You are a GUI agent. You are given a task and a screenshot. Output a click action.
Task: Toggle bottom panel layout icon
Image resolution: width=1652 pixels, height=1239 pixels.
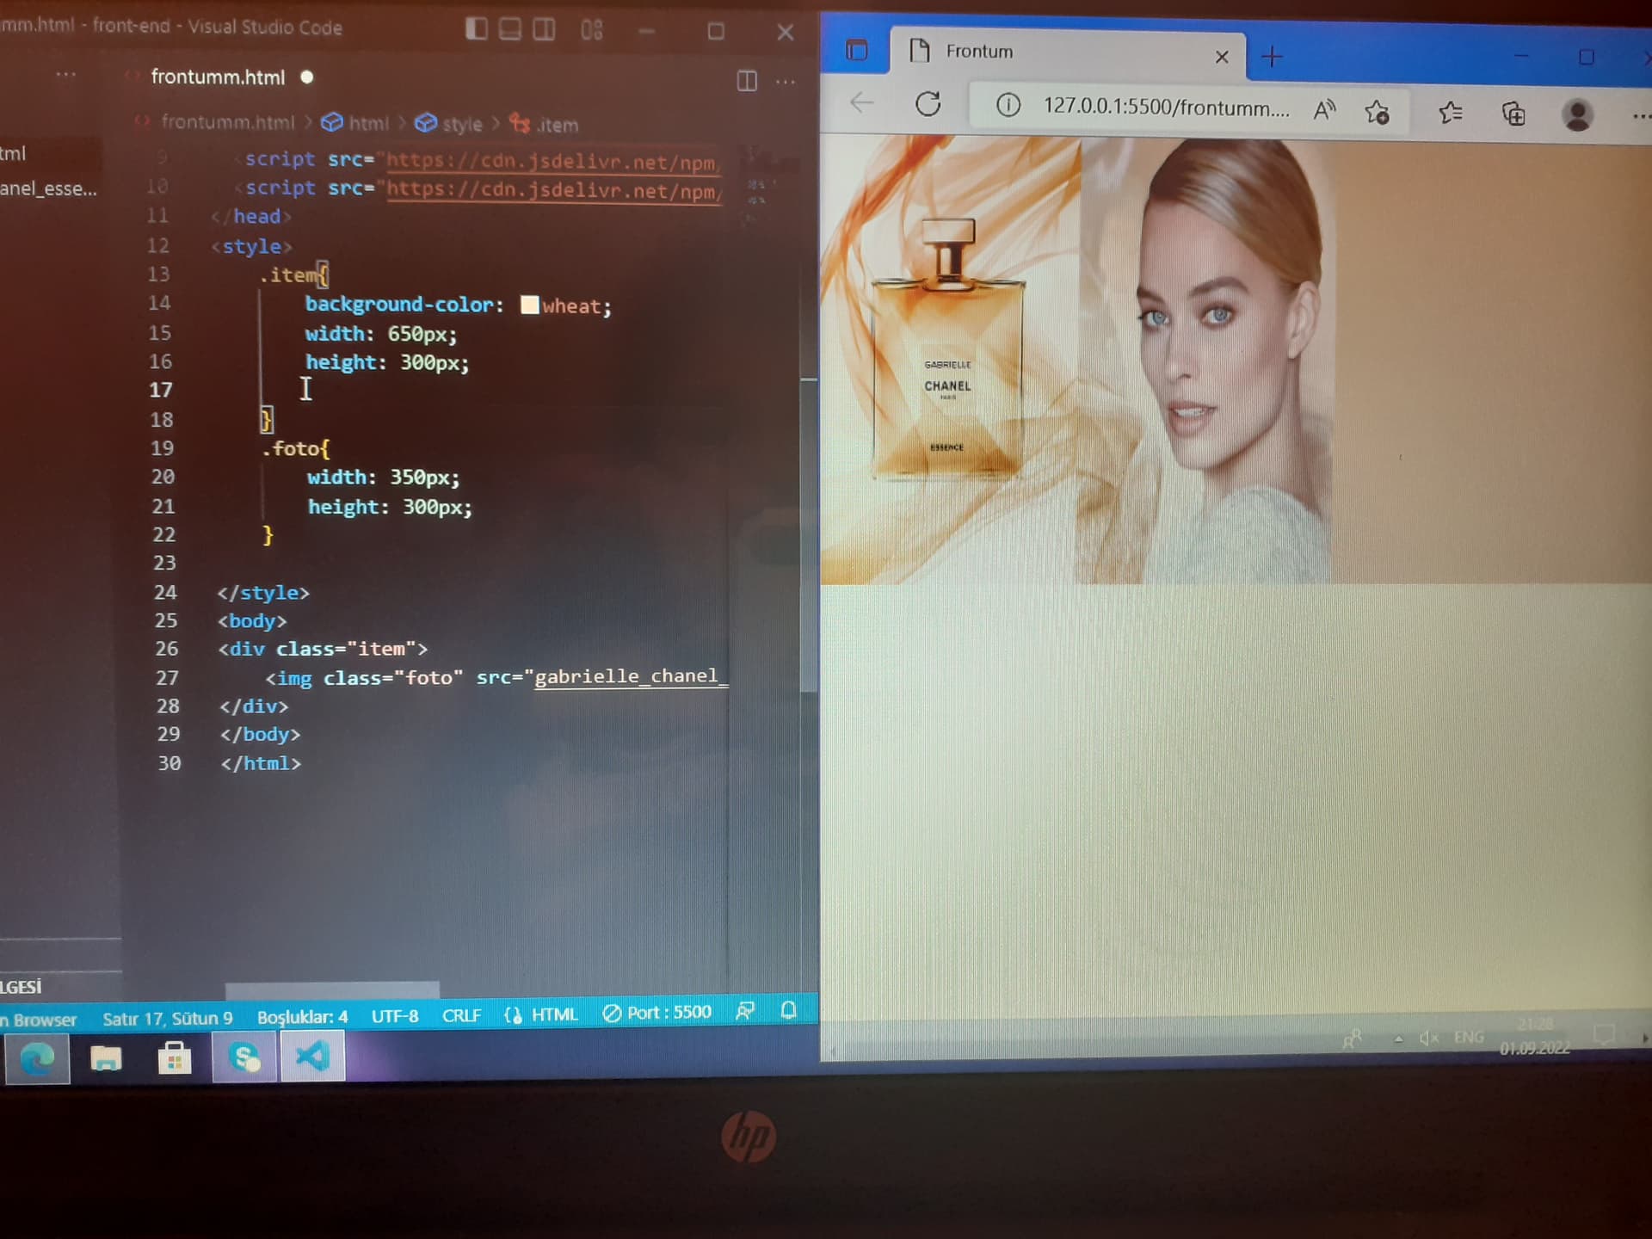click(x=510, y=29)
